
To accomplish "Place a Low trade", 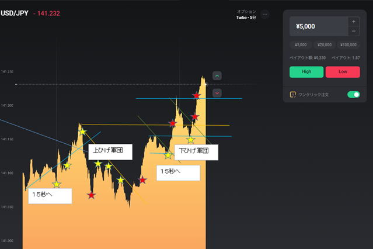I will (x=343, y=72).
